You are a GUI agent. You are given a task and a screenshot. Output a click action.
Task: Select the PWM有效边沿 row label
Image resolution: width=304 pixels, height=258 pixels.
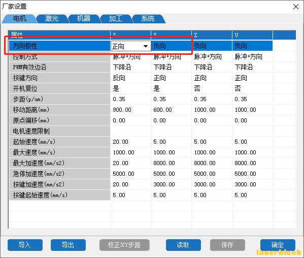point(59,68)
